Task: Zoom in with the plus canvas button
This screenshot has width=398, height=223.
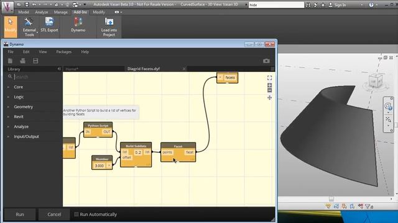Action: (269, 85)
